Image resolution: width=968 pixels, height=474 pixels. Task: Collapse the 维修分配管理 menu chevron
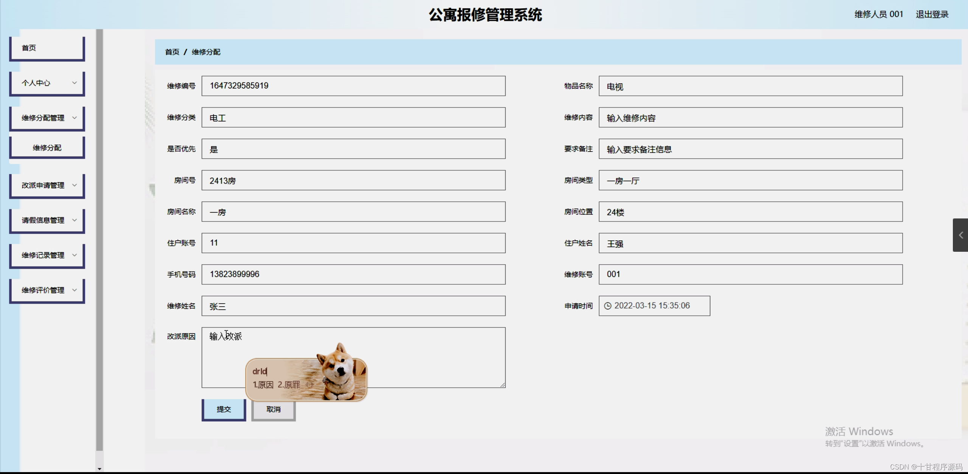point(75,118)
